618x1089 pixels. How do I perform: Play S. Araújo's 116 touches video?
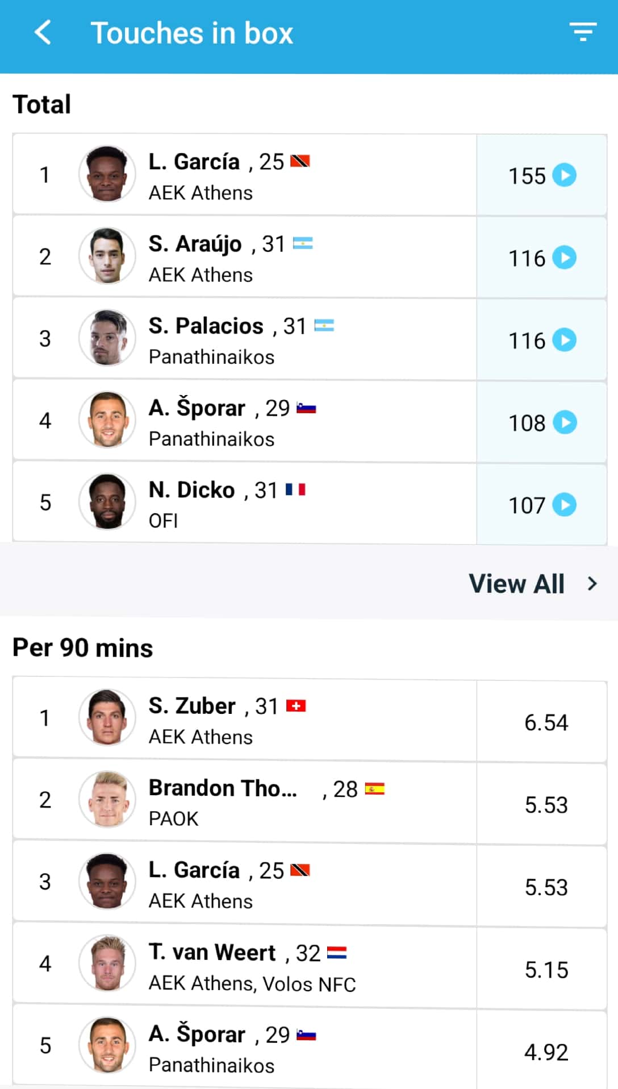pyautogui.click(x=565, y=257)
